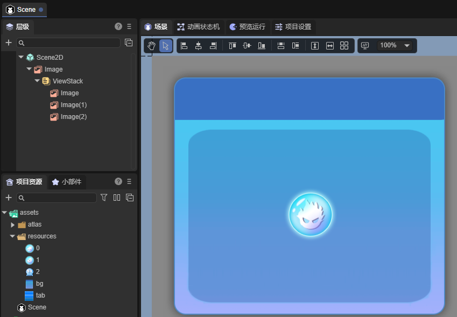Click the screen preview icon beside zoom
The image size is (457, 317).
[x=365, y=46]
